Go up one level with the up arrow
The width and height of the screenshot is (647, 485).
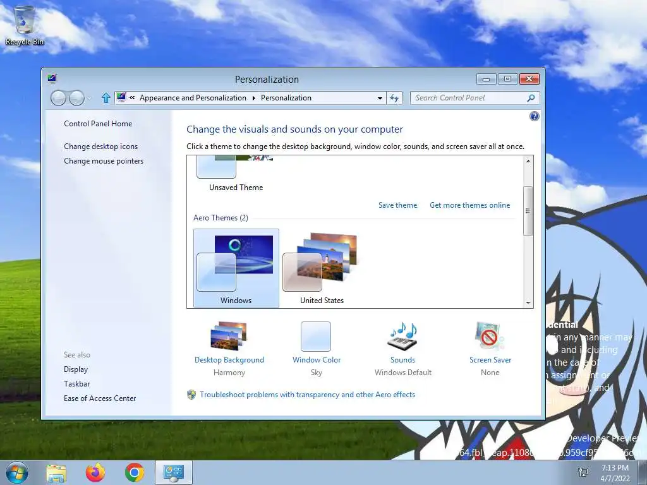pos(106,98)
